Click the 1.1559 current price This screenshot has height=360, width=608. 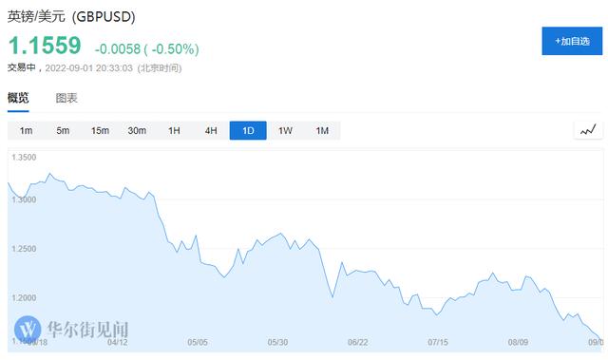45,45
